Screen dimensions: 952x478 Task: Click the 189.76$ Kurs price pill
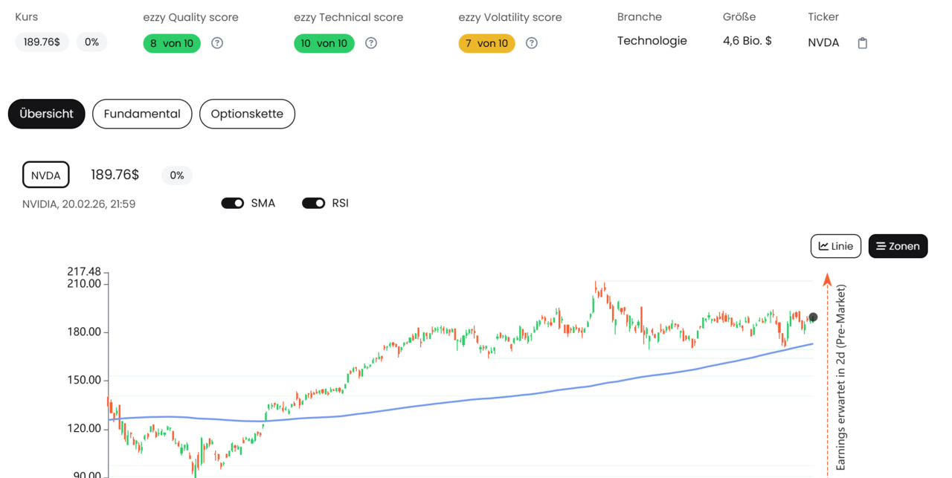click(42, 42)
